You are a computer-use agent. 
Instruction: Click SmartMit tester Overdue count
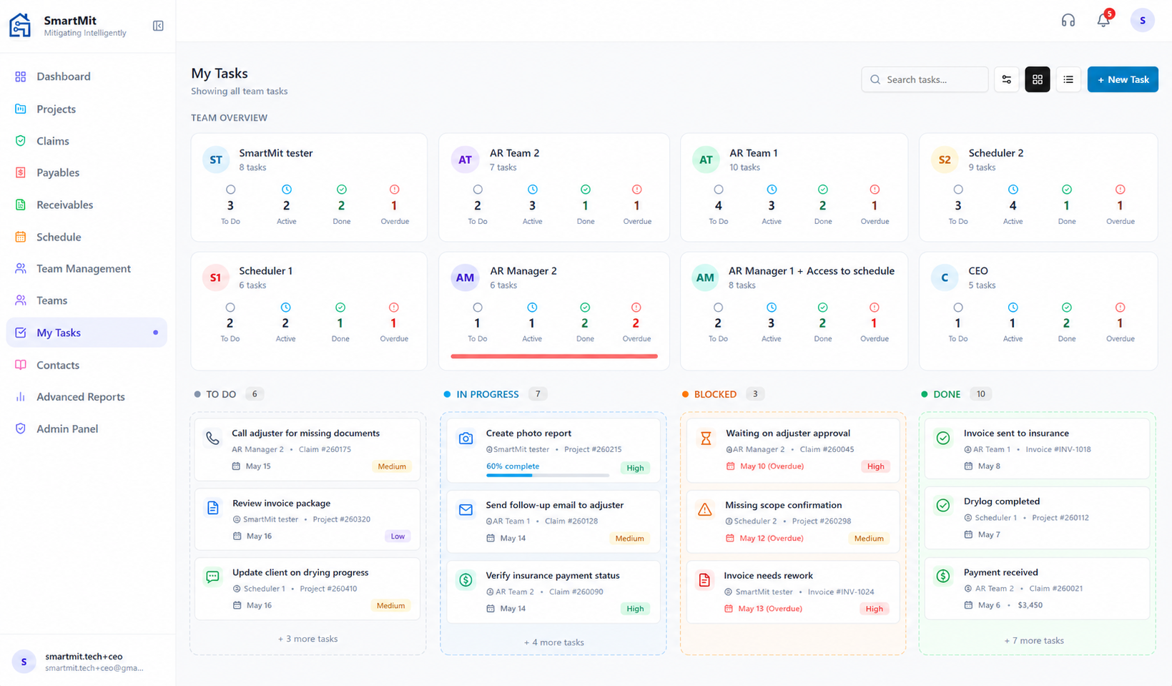[394, 206]
